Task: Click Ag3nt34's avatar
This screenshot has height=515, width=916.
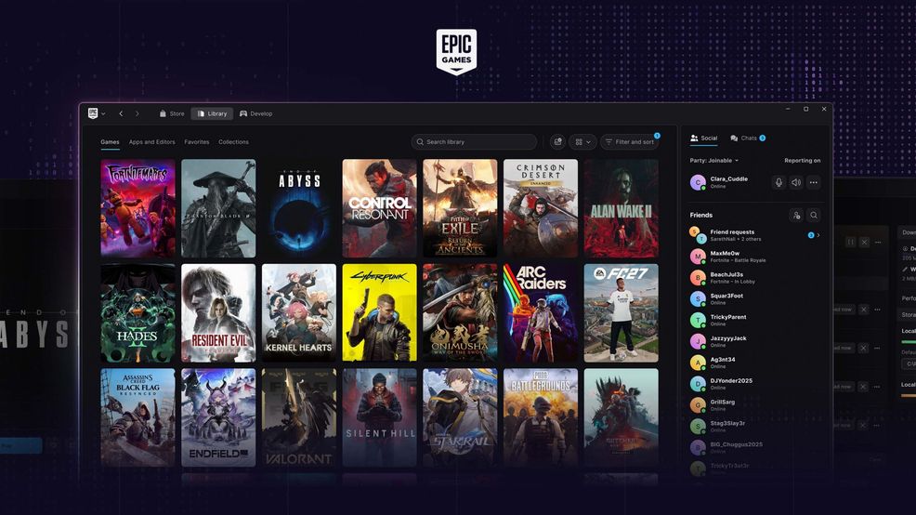Action: 698,363
